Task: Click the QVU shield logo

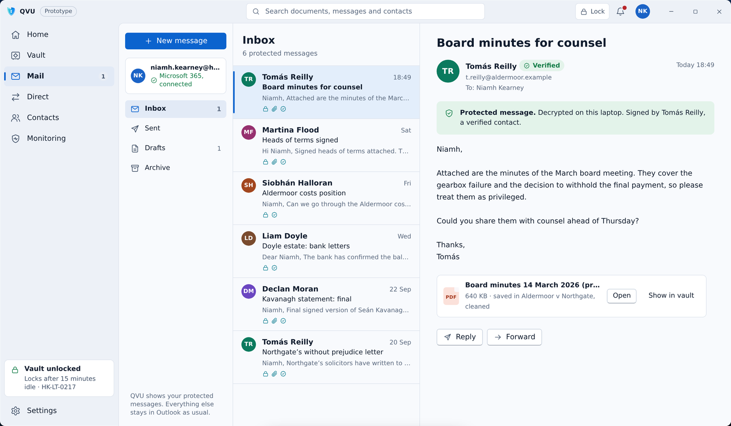Action: tap(11, 11)
